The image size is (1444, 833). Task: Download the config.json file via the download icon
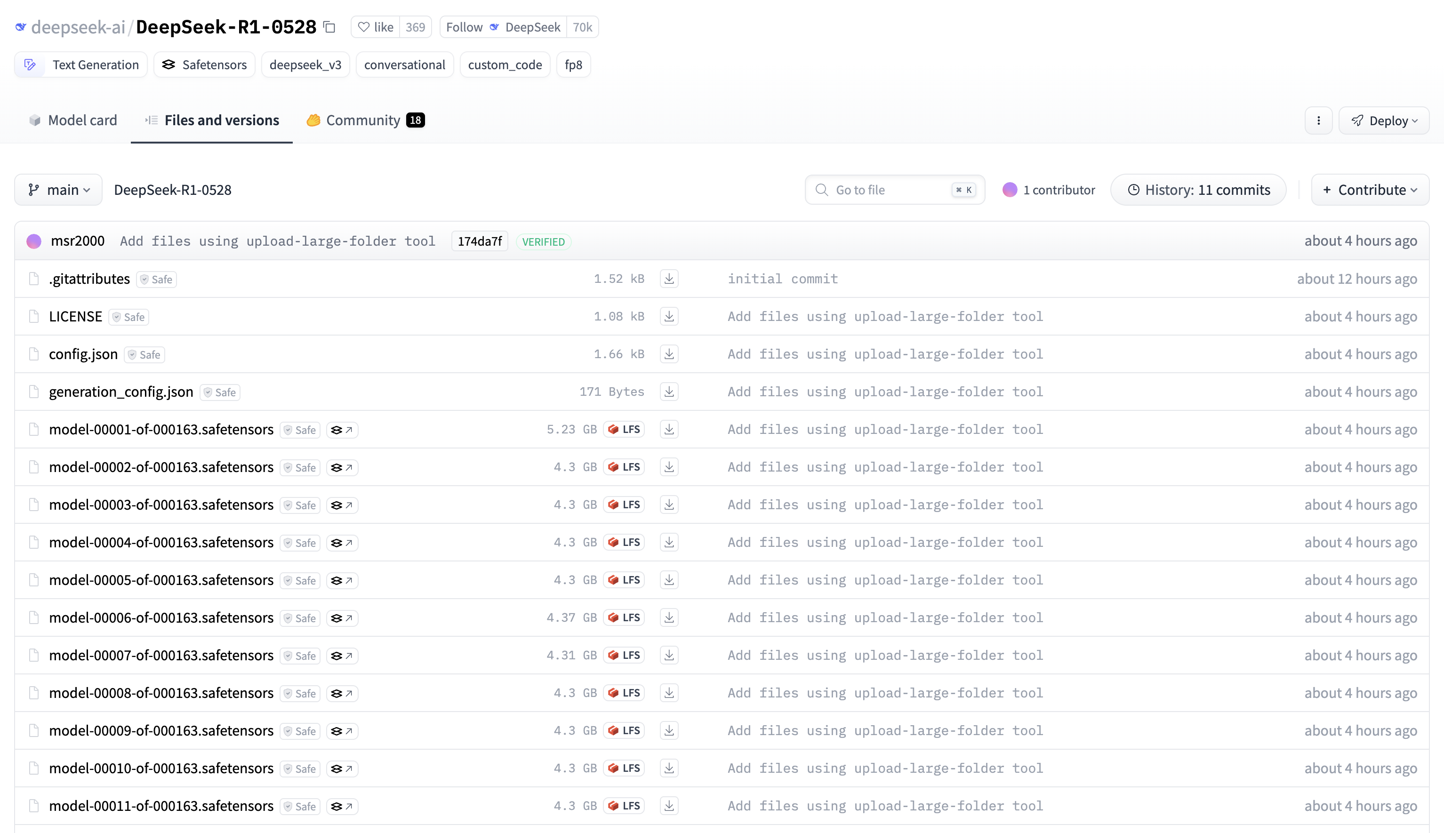[x=669, y=354]
